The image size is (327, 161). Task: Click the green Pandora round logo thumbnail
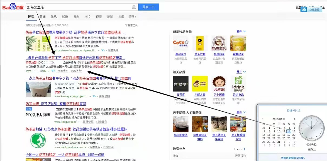(x=38, y=140)
